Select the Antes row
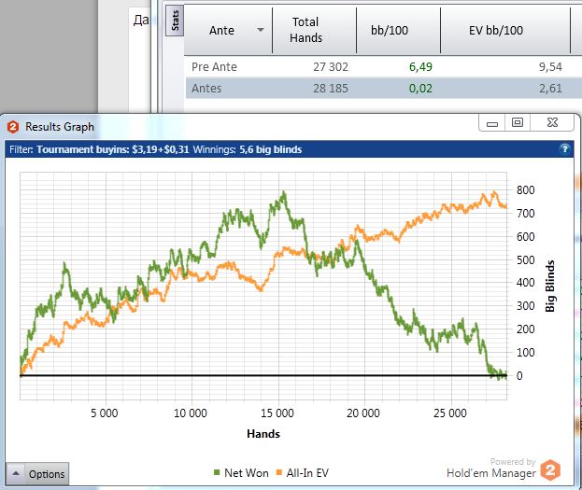 point(383,89)
